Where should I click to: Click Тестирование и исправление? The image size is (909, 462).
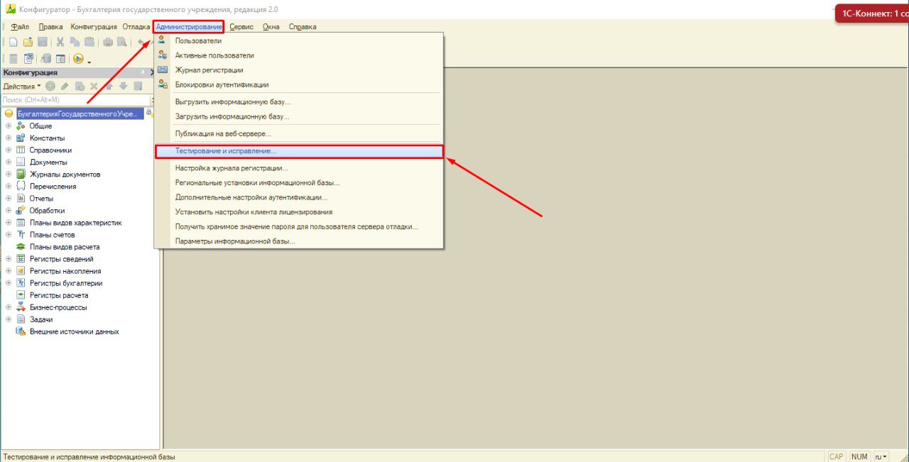298,151
